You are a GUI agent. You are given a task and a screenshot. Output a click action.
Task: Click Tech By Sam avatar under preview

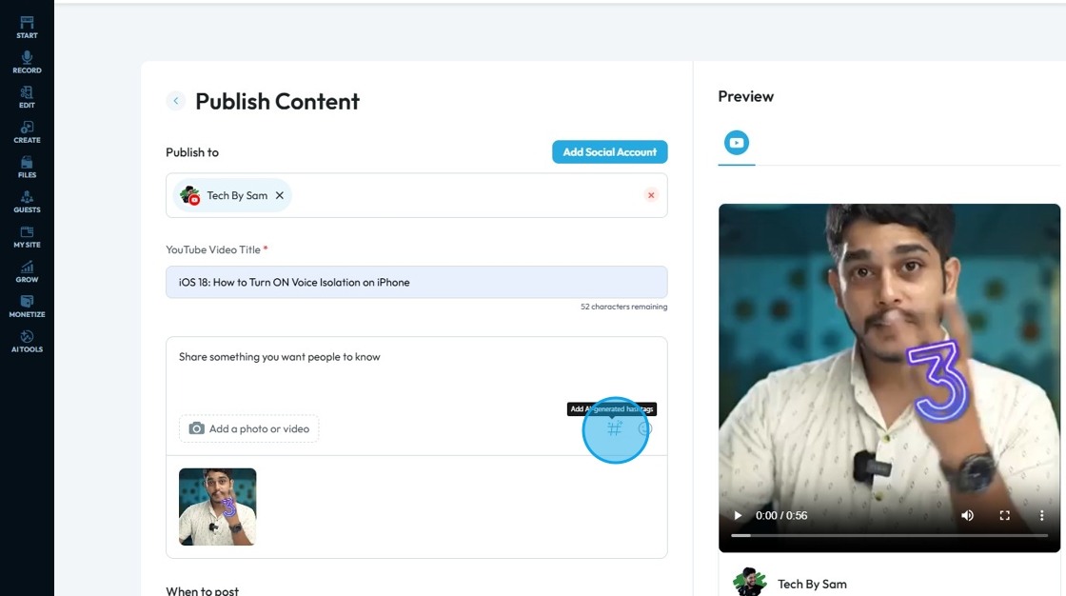(x=749, y=583)
